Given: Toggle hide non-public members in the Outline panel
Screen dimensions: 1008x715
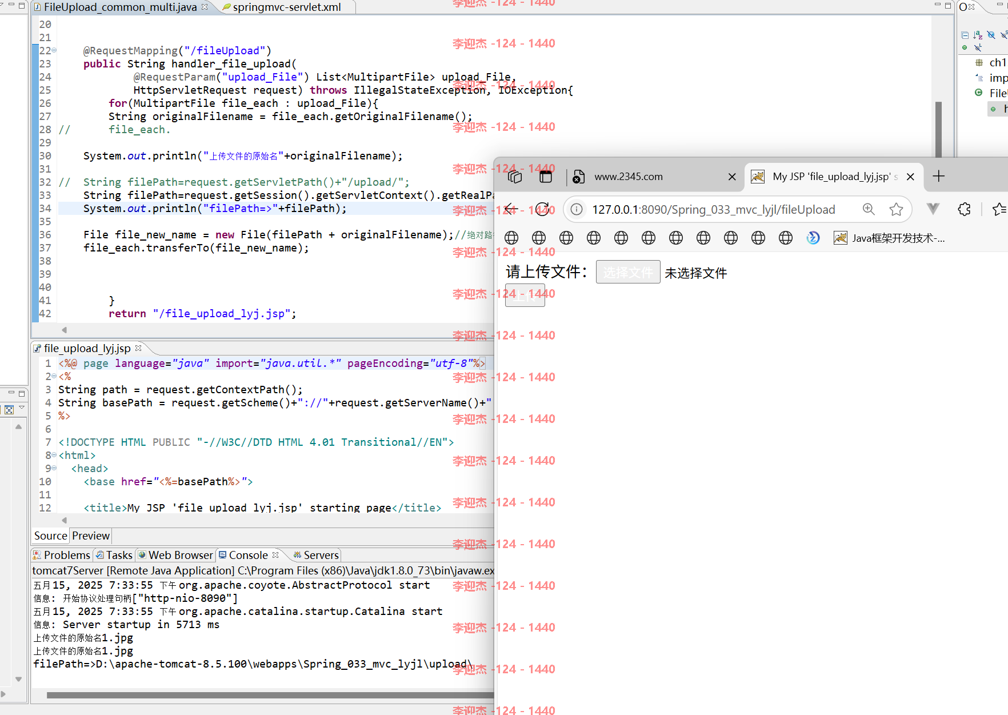Looking at the screenshot, I should coord(965,47).
